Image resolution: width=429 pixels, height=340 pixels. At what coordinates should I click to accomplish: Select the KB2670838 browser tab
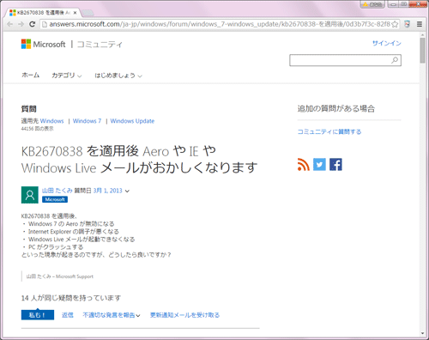click(x=43, y=13)
